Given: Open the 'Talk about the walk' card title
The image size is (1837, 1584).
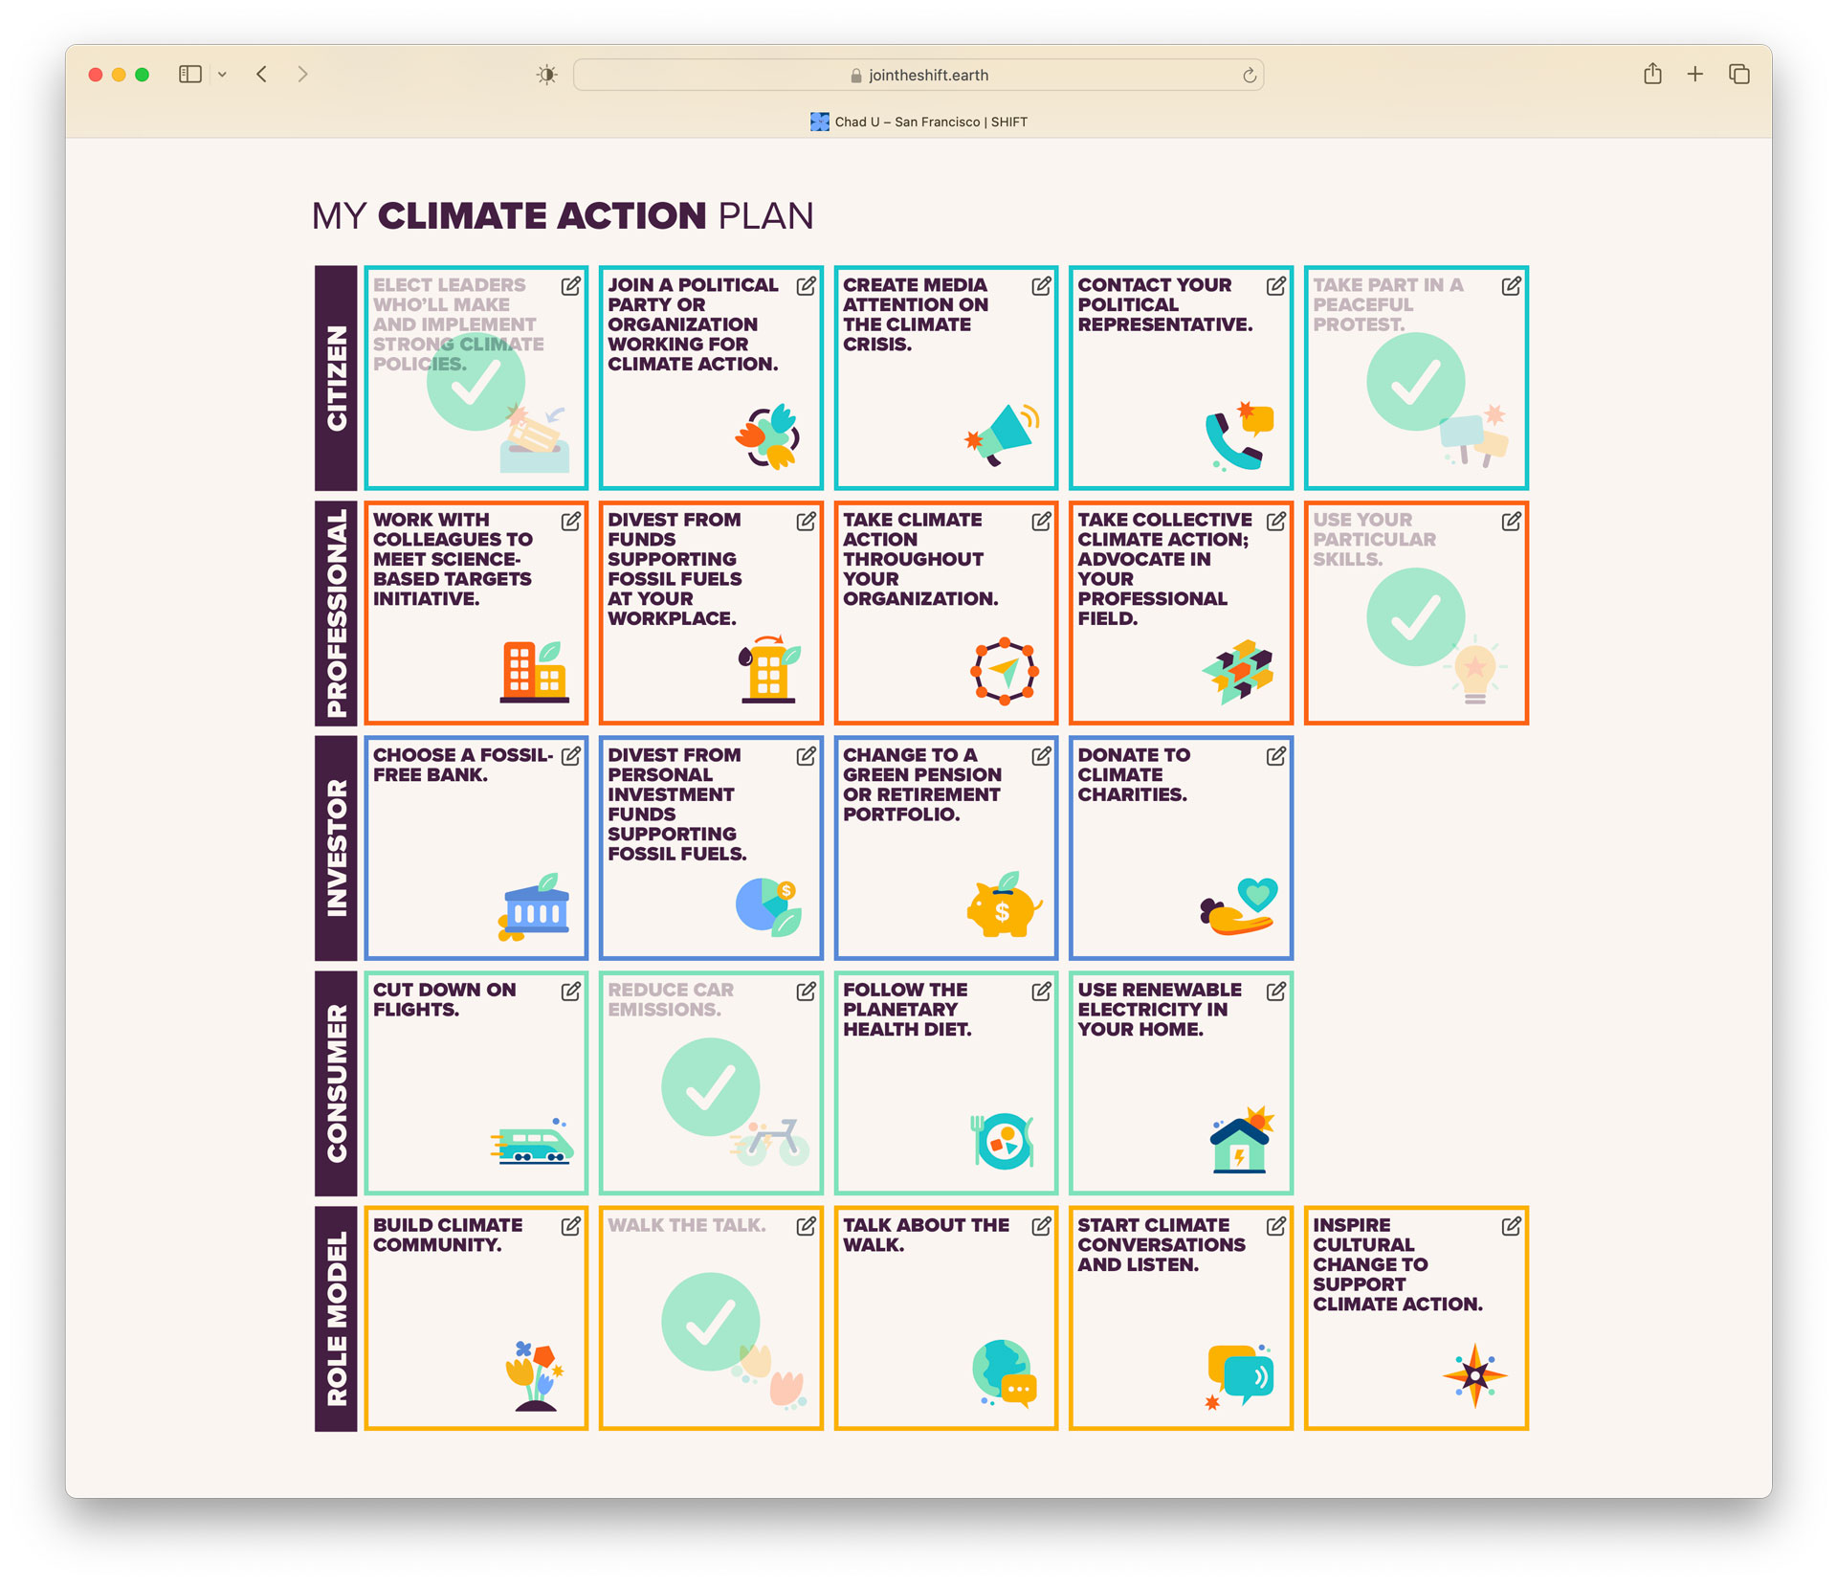Looking at the screenshot, I should point(926,1235).
